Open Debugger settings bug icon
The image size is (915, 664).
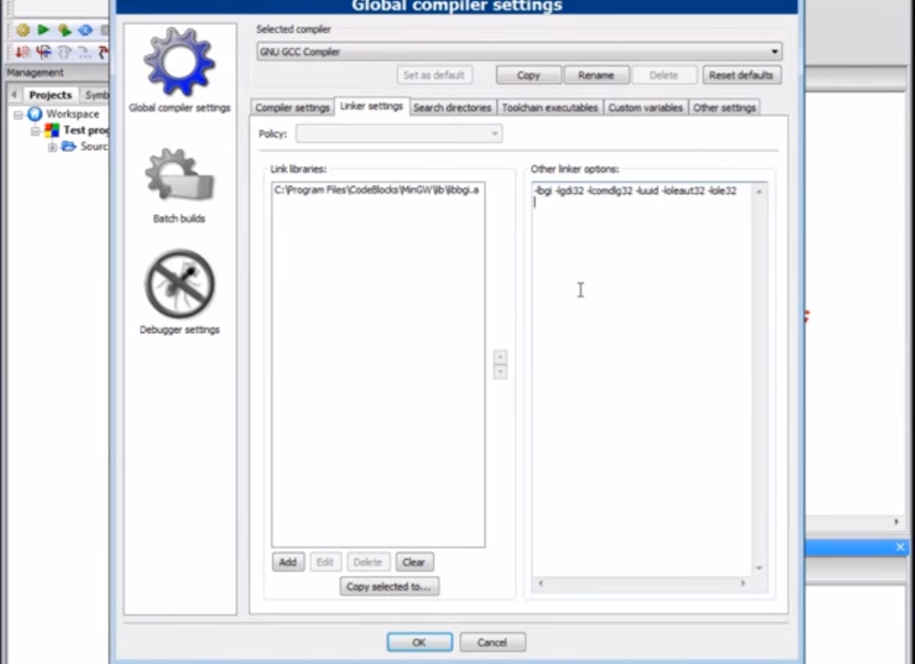179,284
